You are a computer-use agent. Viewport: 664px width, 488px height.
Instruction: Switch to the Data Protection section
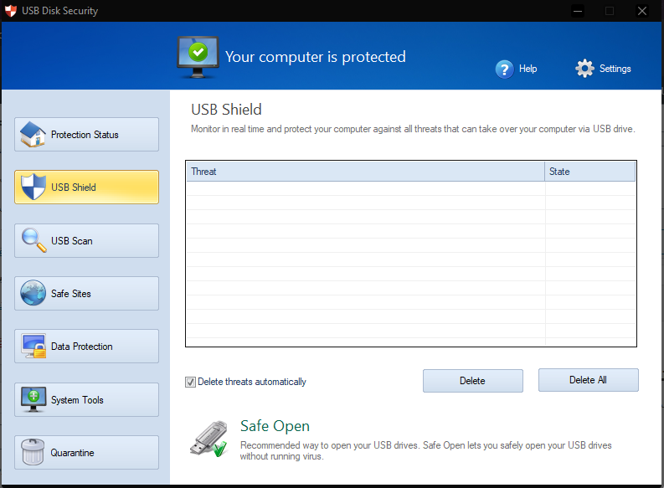86,347
